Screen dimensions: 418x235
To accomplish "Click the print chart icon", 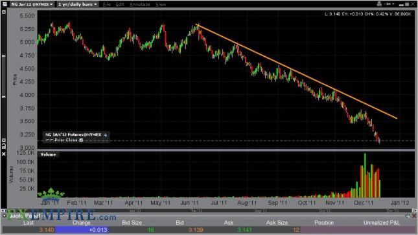I will pyautogui.click(x=379, y=4).
